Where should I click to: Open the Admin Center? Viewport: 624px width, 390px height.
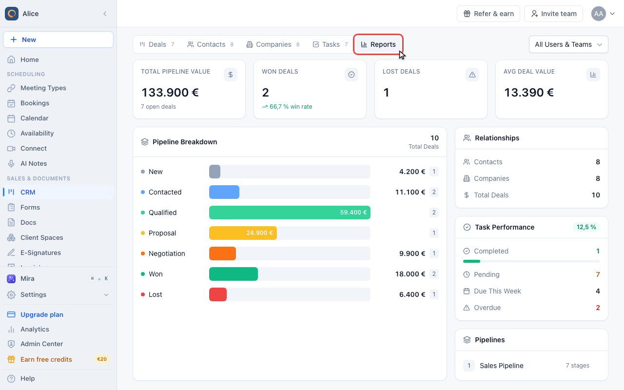coord(58,344)
